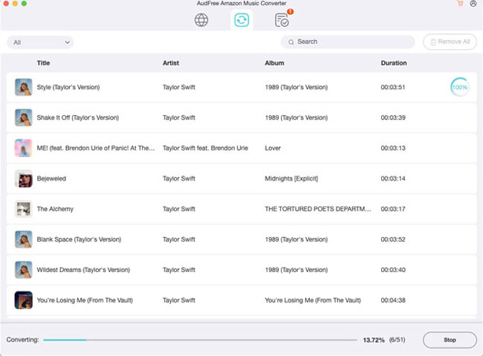Select the Bejeweled track title
This screenshot has height=356, width=483.
(51, 179)
